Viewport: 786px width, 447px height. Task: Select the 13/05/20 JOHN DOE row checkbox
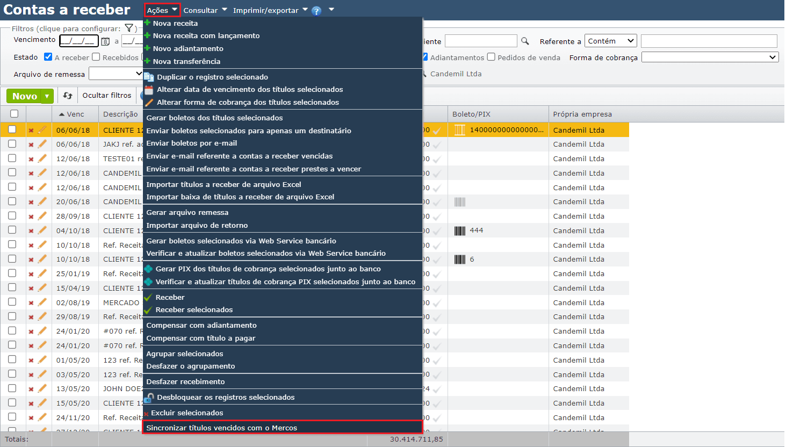(12, 388)
